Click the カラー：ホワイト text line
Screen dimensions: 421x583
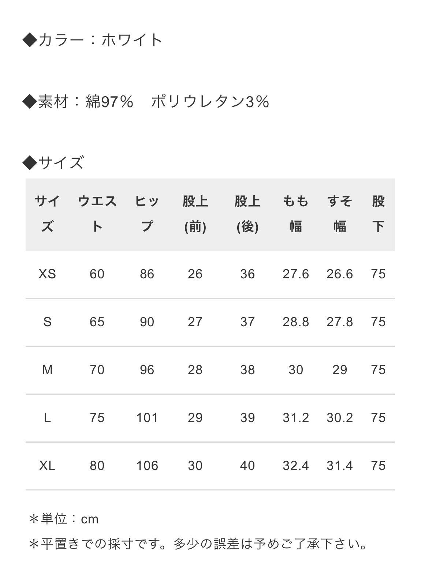[93, 40]
